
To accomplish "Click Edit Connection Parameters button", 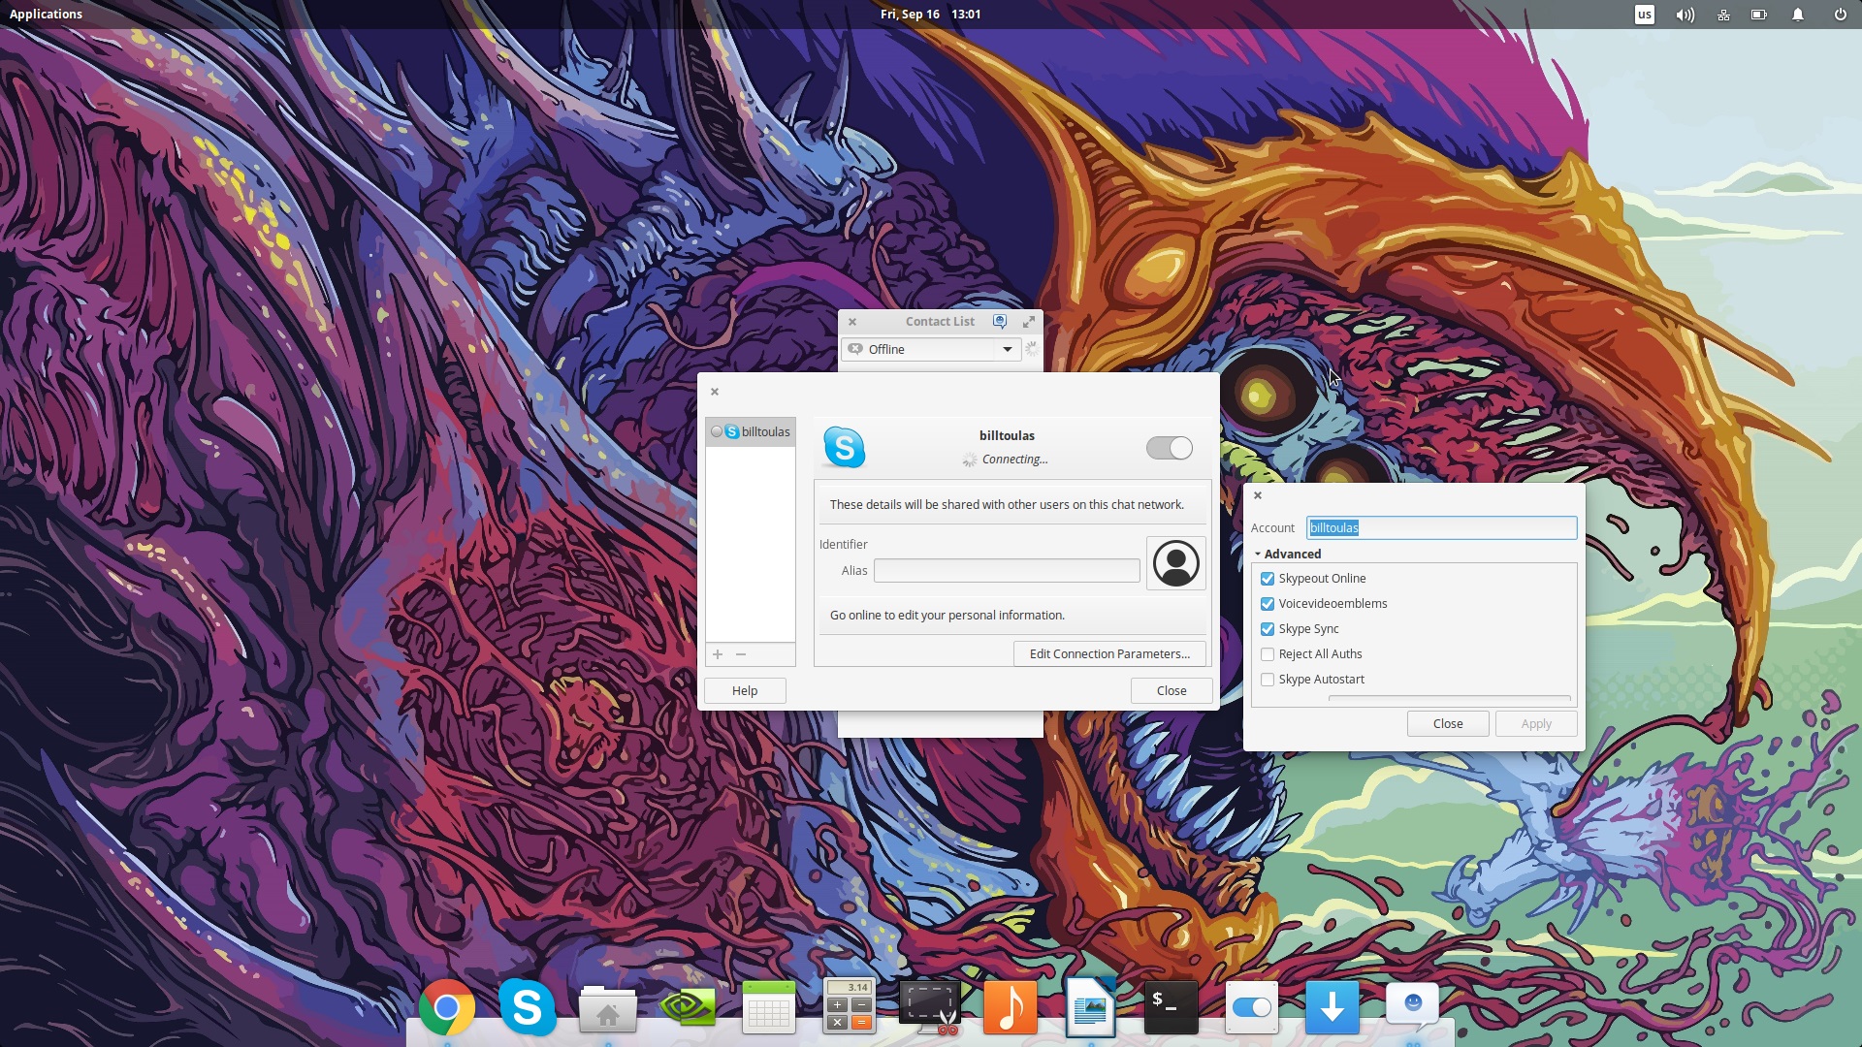I will coord(1109,654).
